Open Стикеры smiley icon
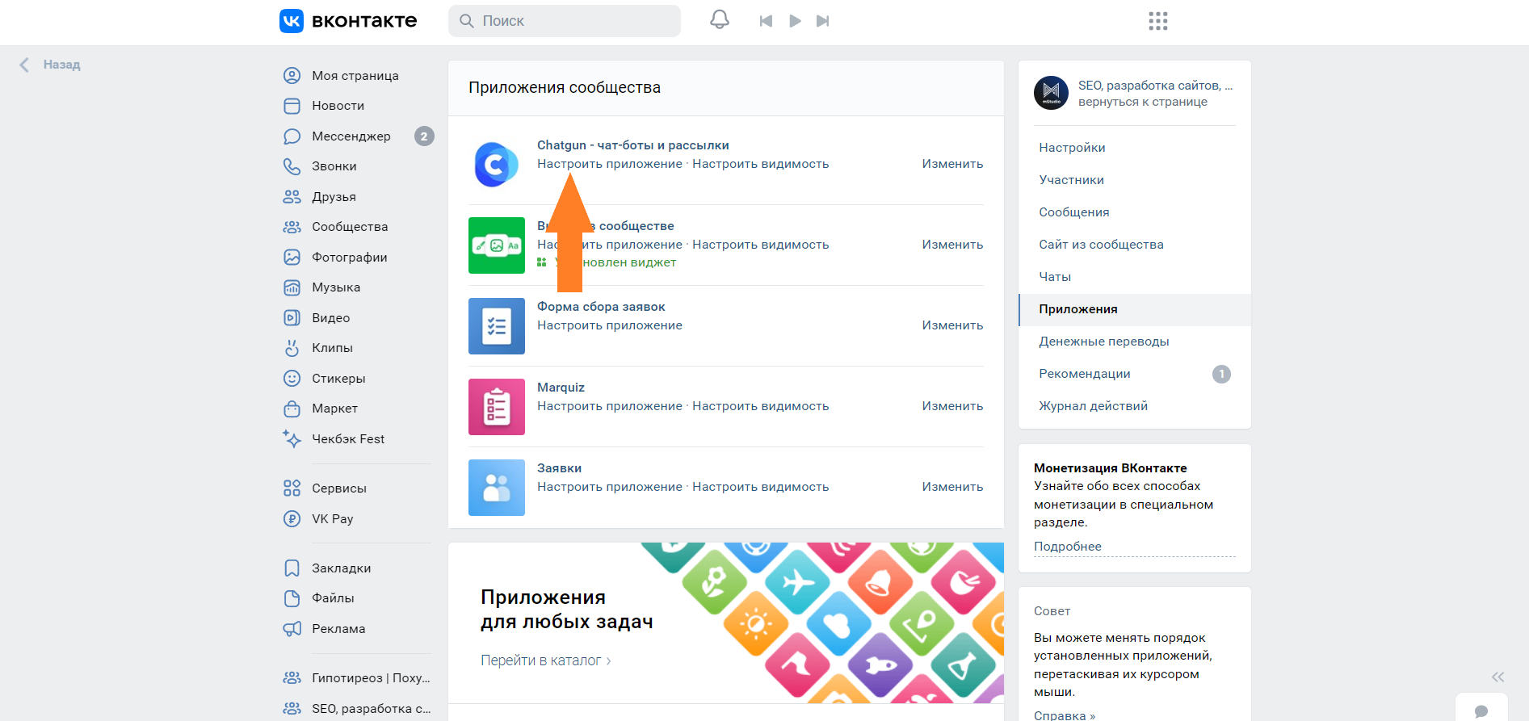1529x721 pixels. click(x=292, y=379)
